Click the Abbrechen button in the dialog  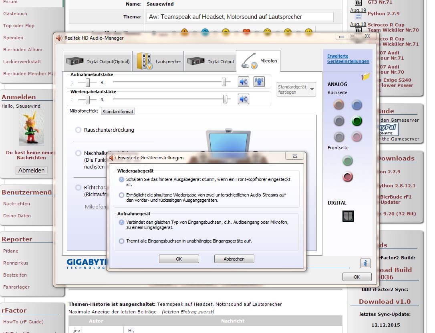coord(234,259)
